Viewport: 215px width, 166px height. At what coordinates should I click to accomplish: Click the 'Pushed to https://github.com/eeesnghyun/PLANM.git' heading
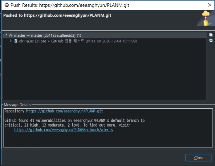click(x=57, y=15)
